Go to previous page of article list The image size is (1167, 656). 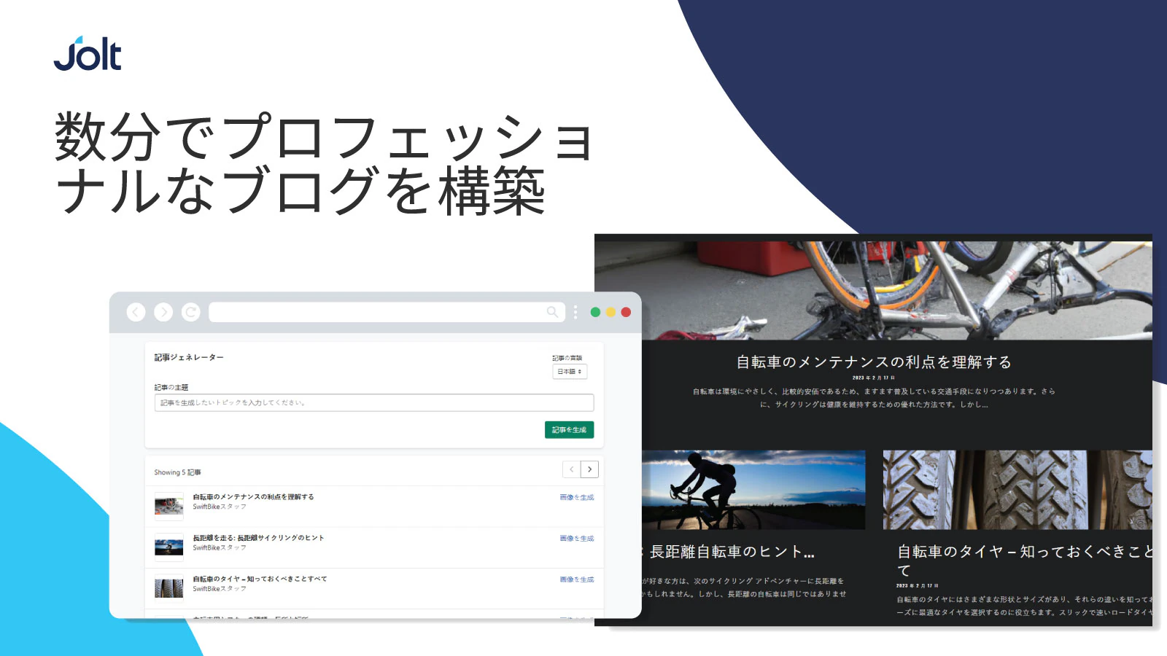(571, 469)
